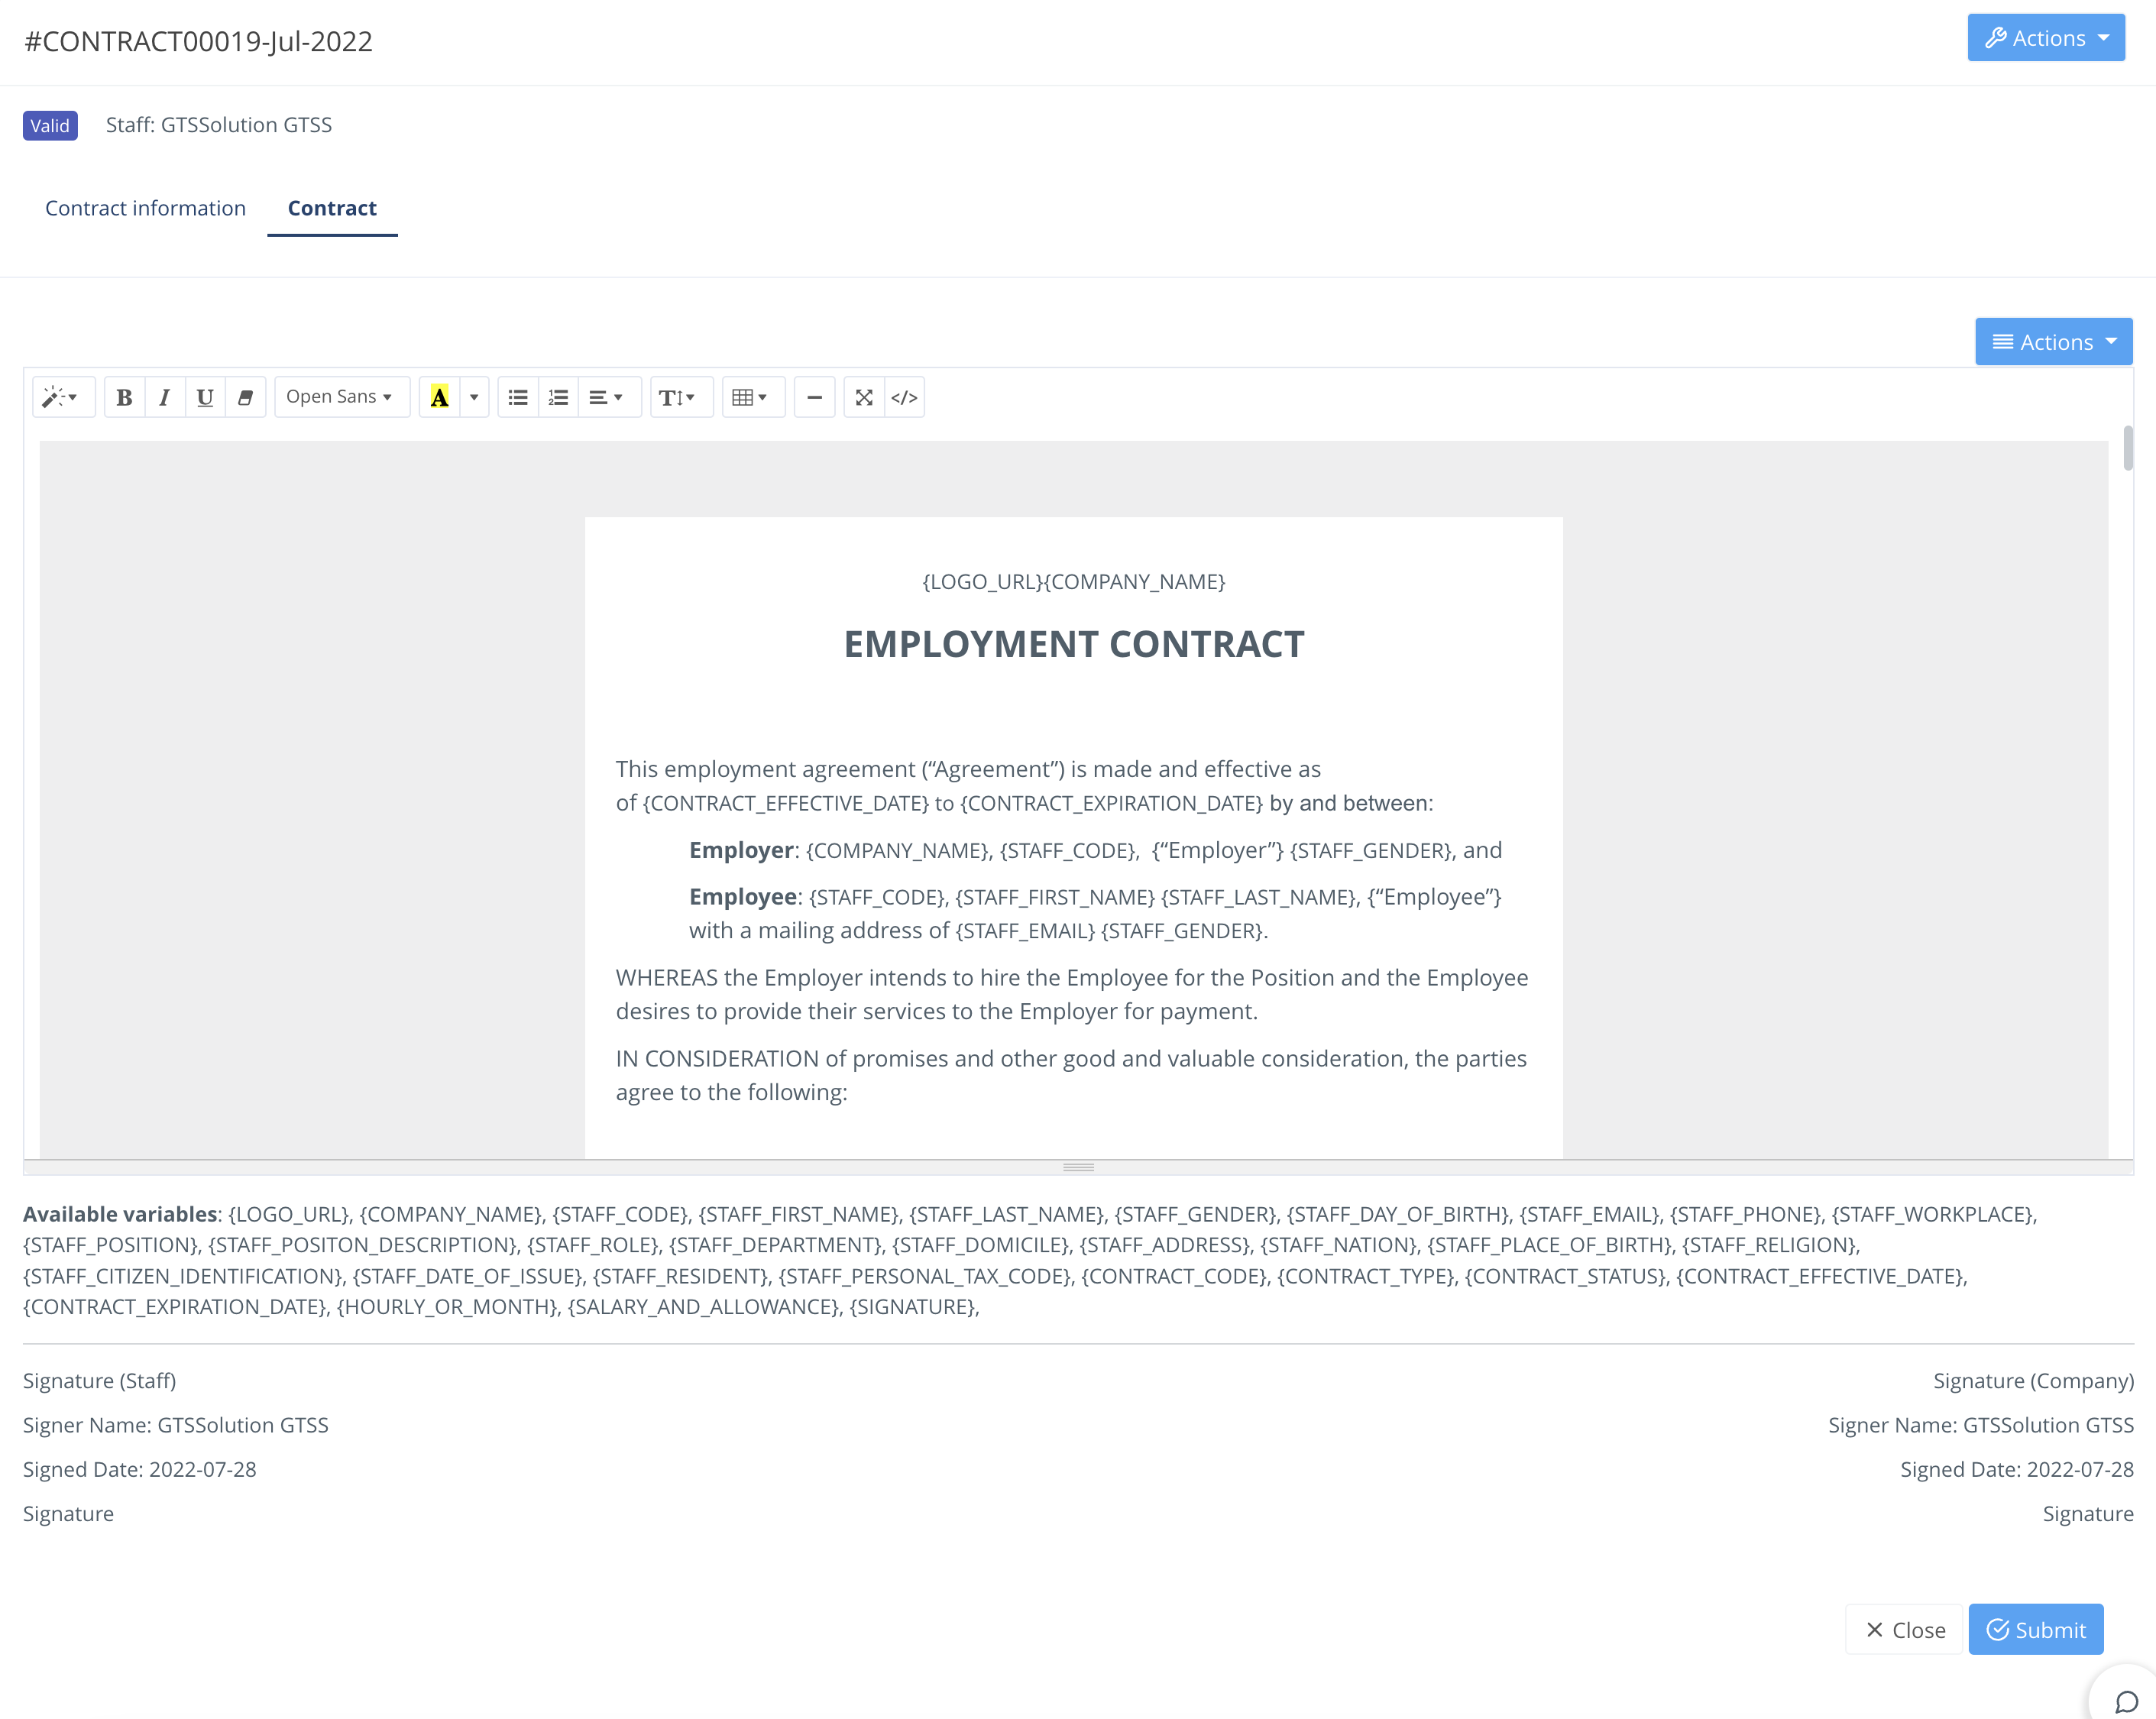This screenshot has width=2156, height=1719.
Task: Insert an ordered numbered list
Action: [x=558, y=397]
